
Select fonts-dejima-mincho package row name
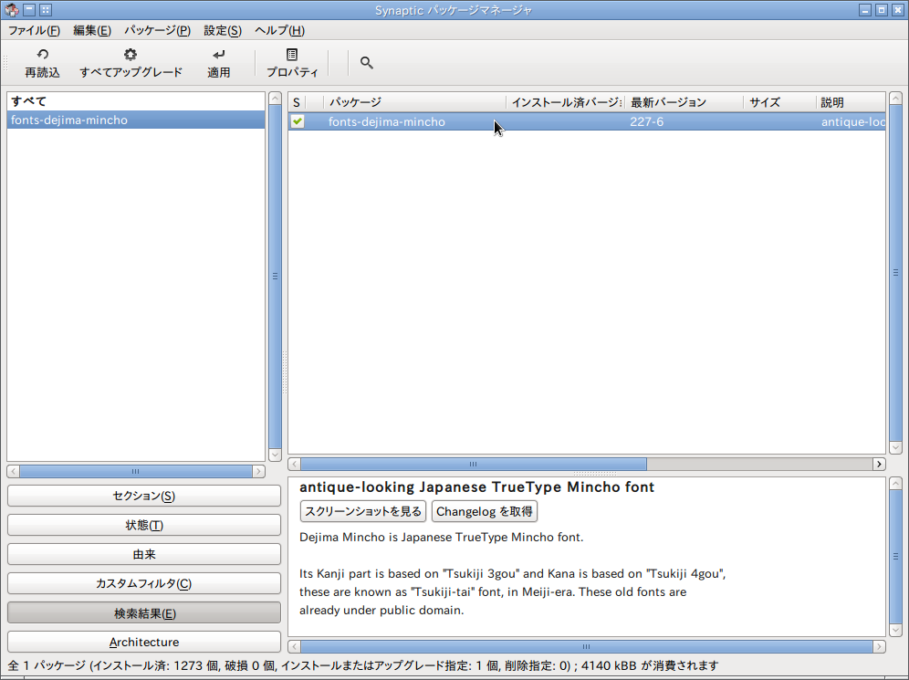point(387,121)
